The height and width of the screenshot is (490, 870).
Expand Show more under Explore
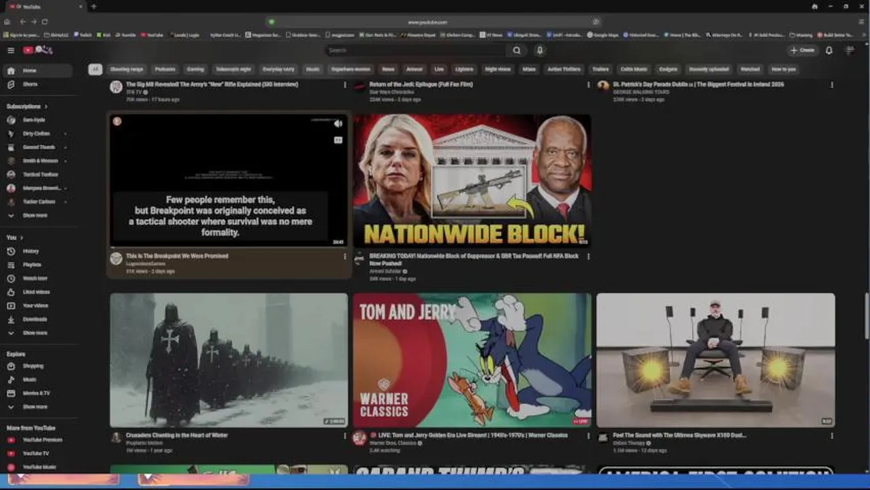(37, 407)
